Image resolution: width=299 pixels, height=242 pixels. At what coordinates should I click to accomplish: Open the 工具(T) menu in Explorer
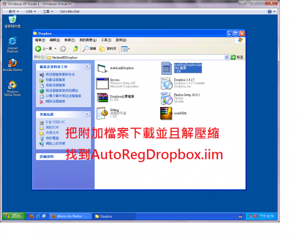tap(106, 40)
